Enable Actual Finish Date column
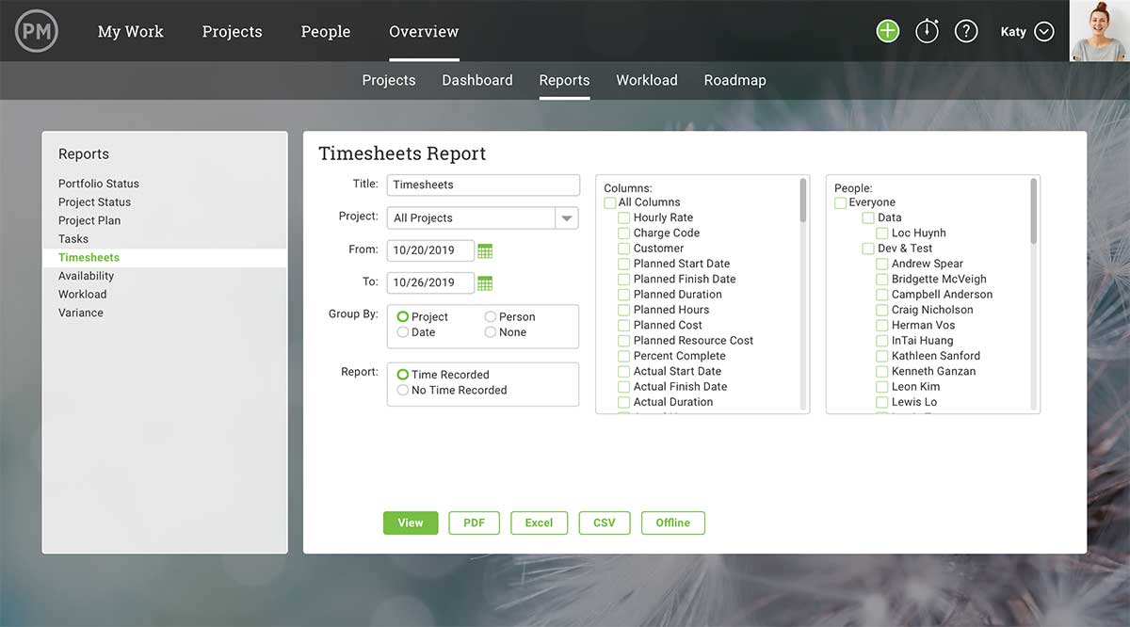The width and height of the screenshot is (1130, 627). pos(624,387)
